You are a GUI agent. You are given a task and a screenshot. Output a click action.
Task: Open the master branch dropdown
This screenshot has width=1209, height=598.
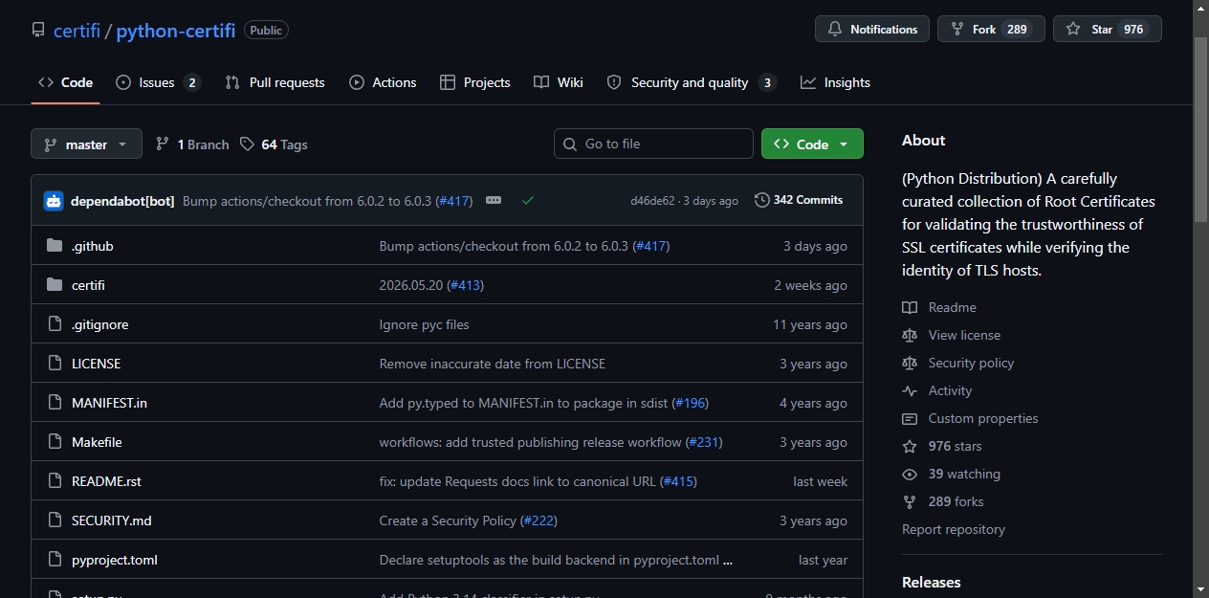click(86, 144)
